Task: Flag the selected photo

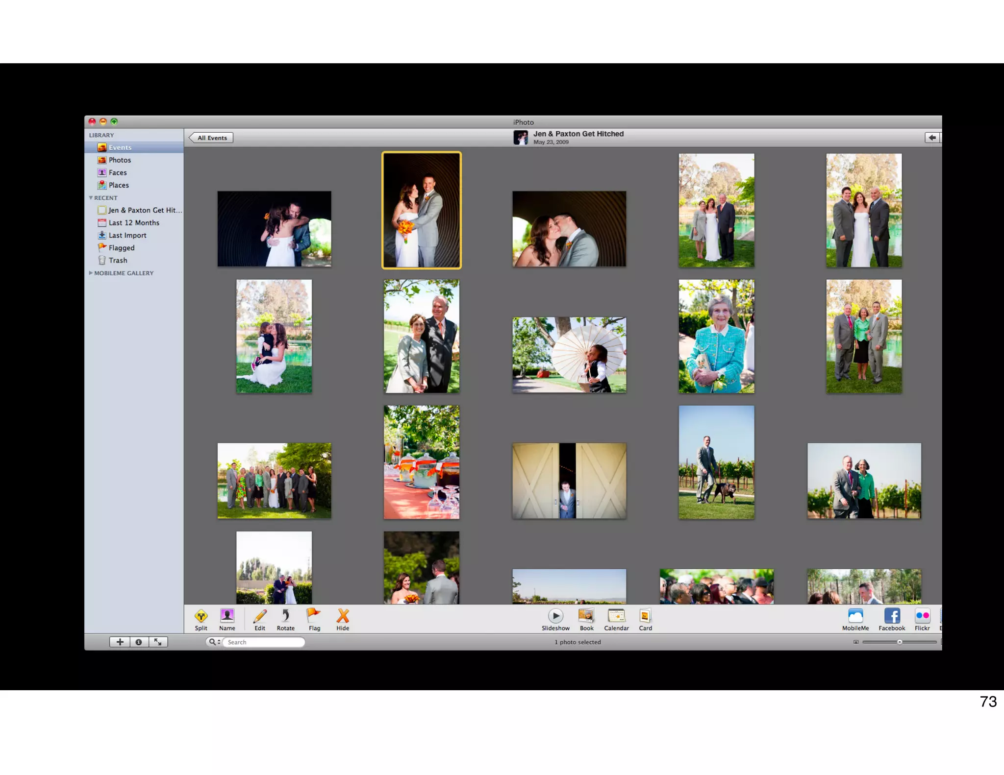Action: click(x=314, y=616)
